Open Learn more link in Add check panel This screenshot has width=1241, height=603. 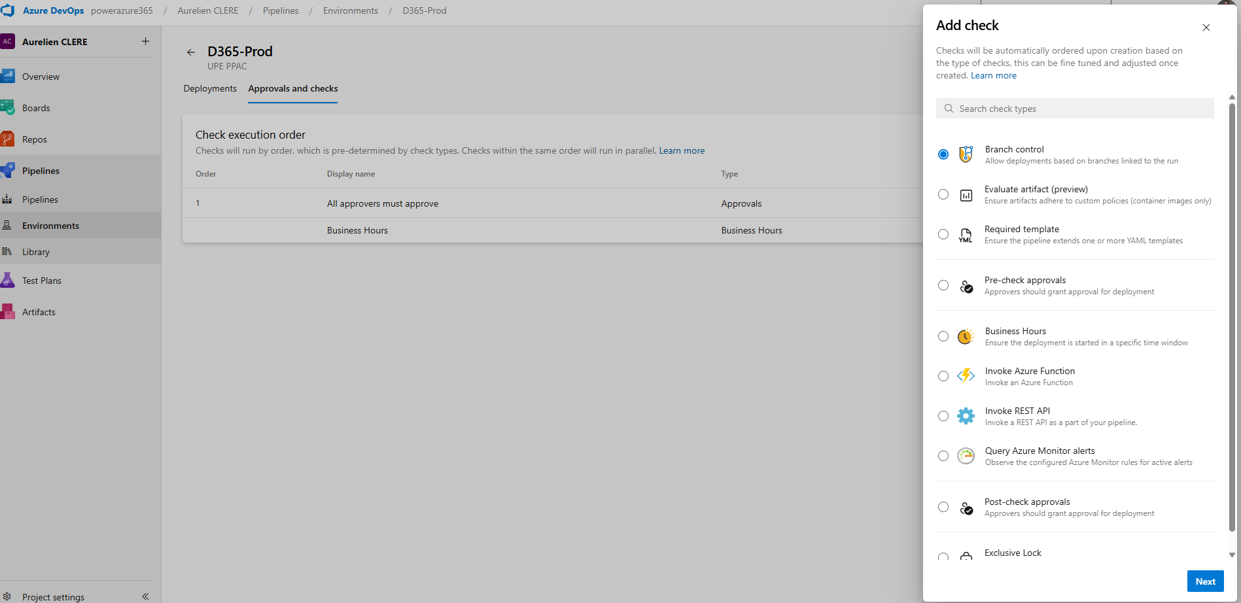(994, 75)
